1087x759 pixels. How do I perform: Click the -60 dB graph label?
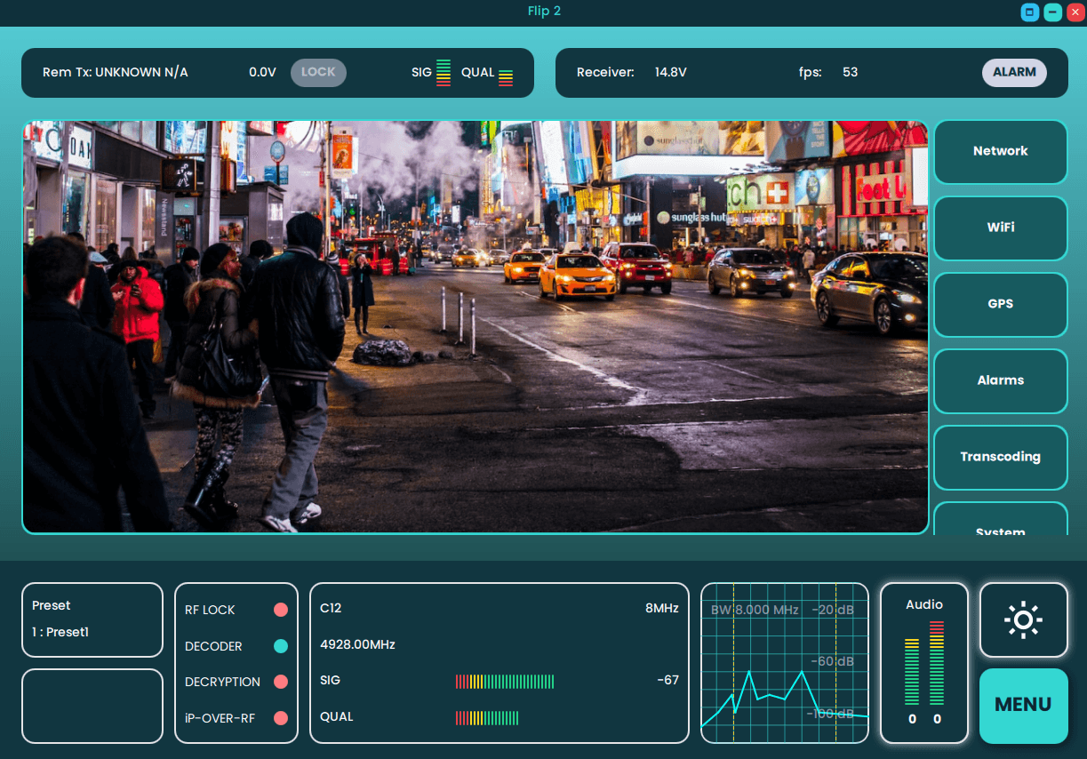[833, 661]
